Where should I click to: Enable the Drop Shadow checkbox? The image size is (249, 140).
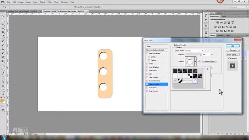pos(147,91)
